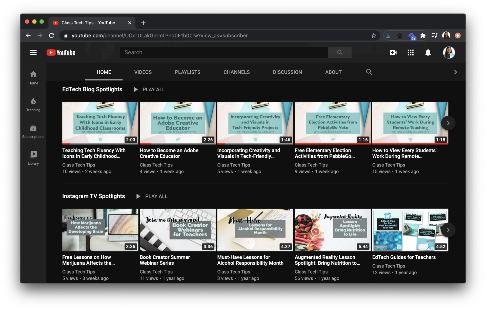Open the channel search icon near tabs
Image resolution: width=486 pixels, height=310 pixels.
369,72
